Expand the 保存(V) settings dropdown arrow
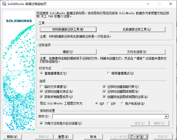 coord(166,116)
